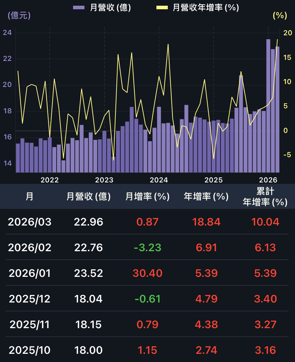Click the tallest revenue bar in the chart

[268, 106]
